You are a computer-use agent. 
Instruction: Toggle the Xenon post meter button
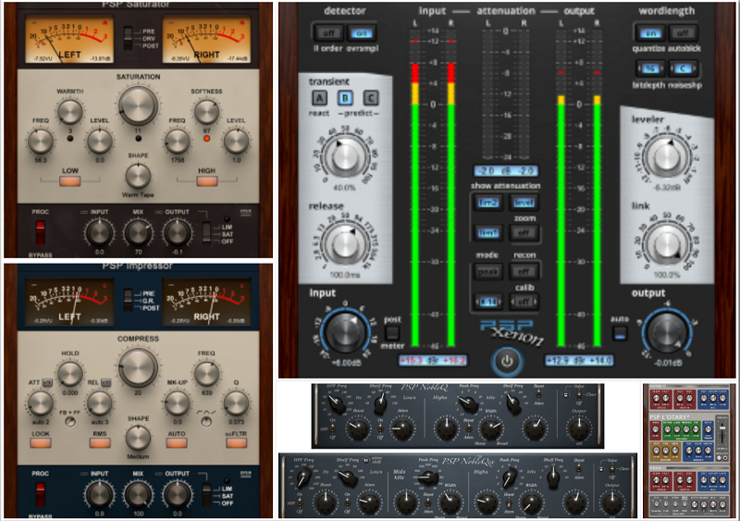[391, 333]
